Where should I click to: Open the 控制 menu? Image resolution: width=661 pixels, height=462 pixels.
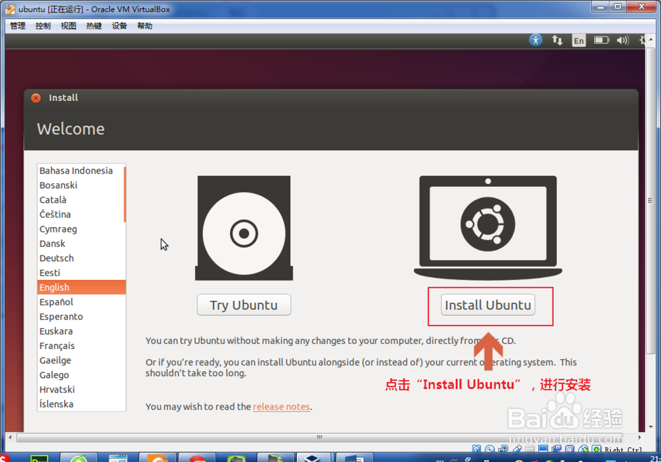pos(43,26)
